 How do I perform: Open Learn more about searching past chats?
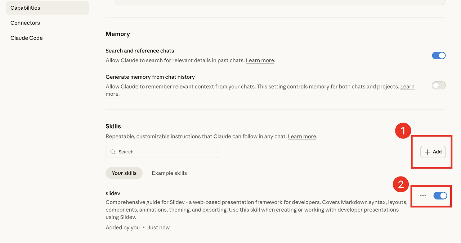260,61
